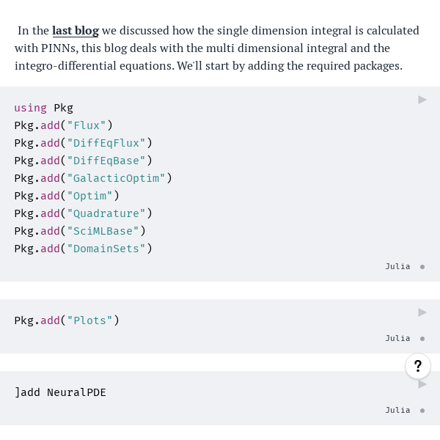The width and height of the screenshot is (440, 440).
Task: Open the question mark help button
Action: [418, 366]
